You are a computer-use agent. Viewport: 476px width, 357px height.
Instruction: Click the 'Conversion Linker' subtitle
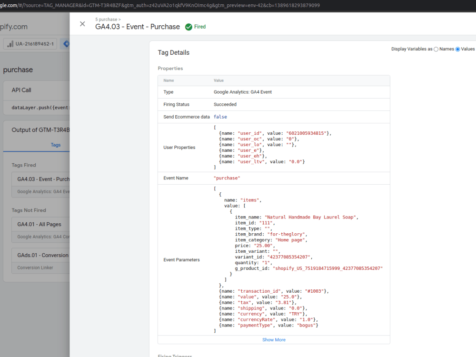pos(35,268)
